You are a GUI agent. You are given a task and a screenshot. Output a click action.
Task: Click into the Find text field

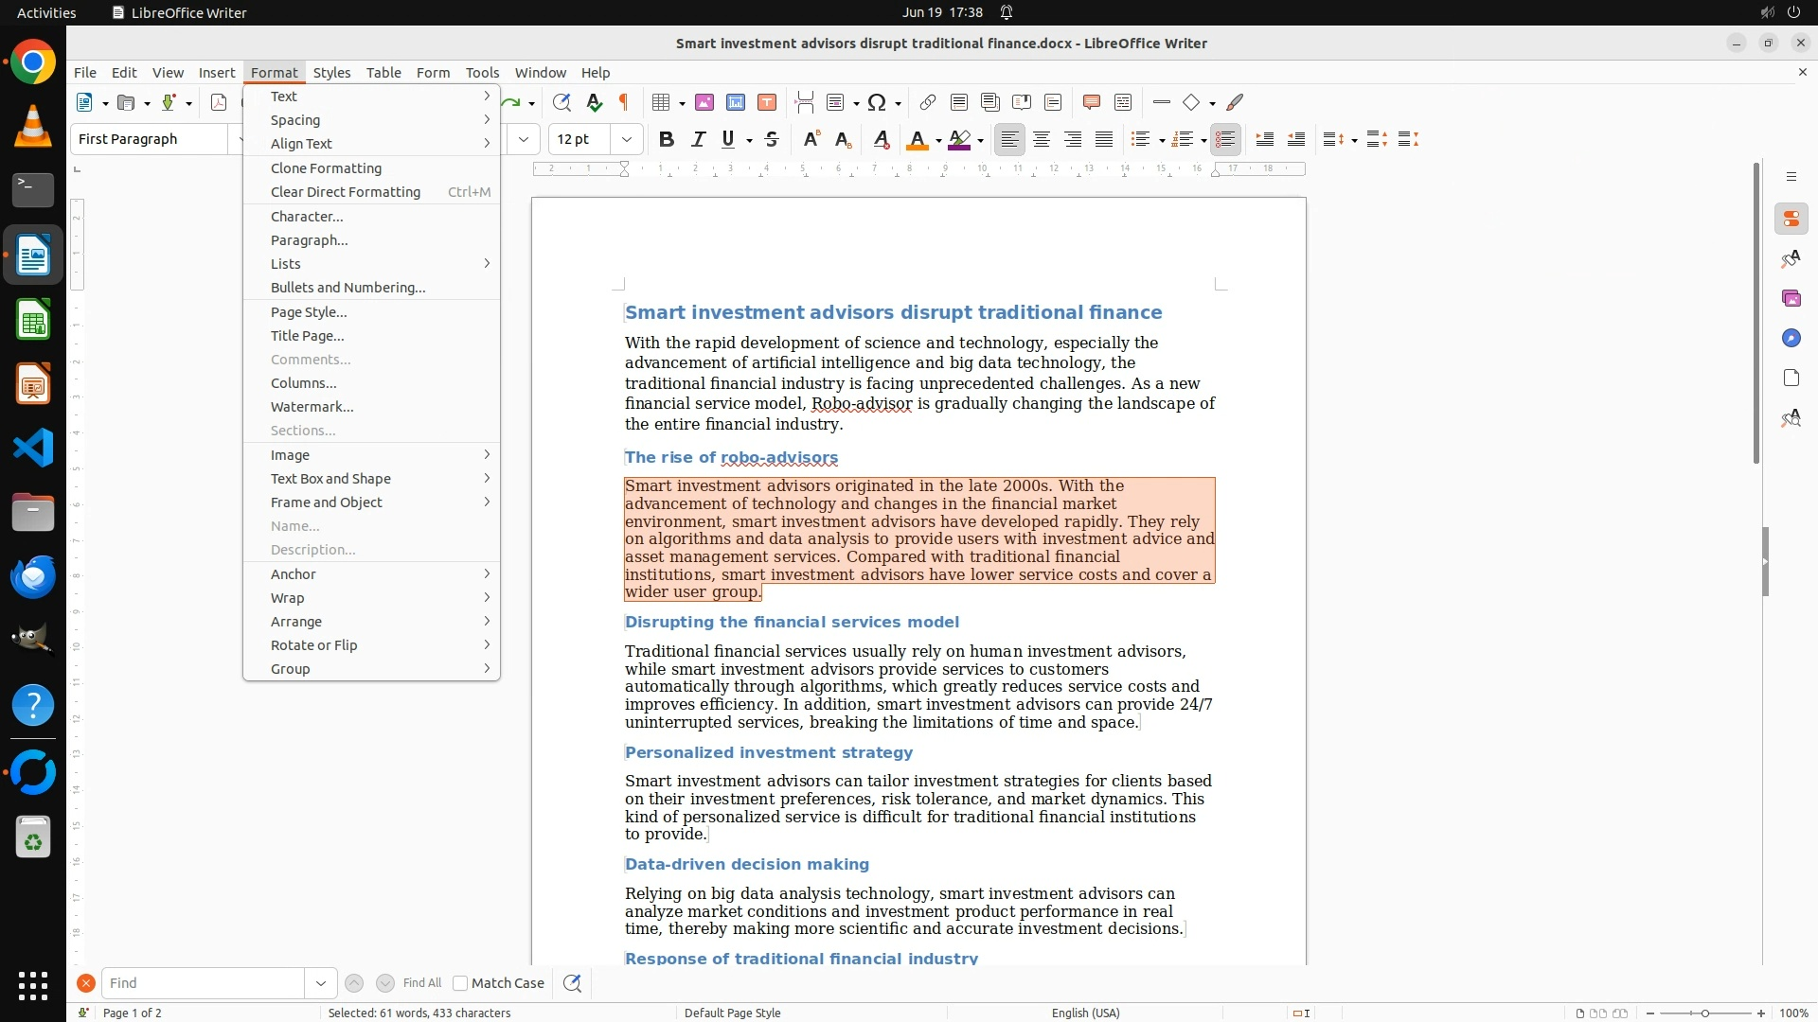coord(203,983)
